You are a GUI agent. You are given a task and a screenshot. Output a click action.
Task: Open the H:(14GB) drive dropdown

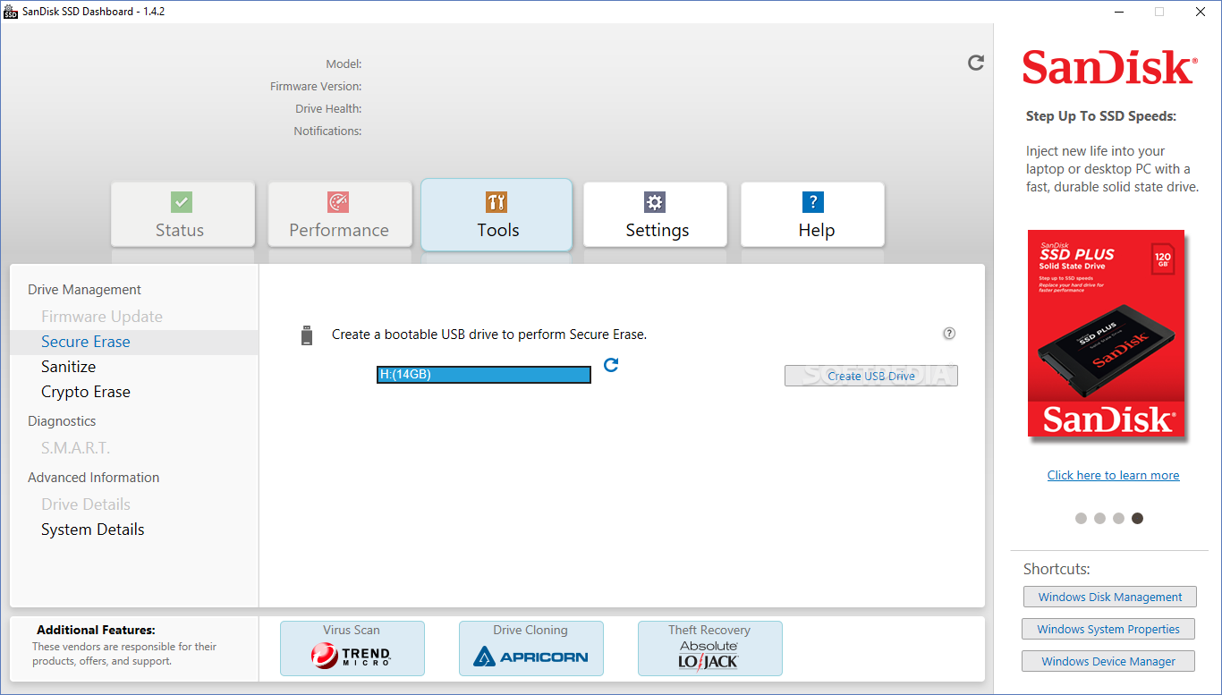(484, 375)
